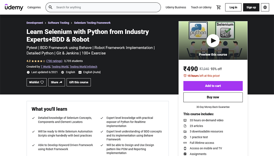
Task: Click the struck-through ₹7,040 price
Action: pyautogui.click(x=204, y=69)
